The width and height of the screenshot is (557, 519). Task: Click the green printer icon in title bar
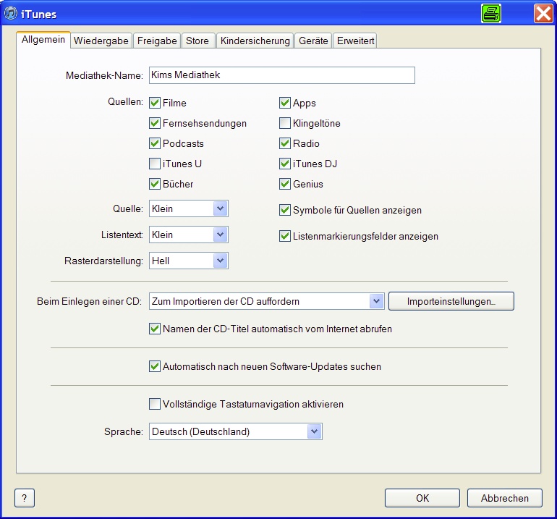491,13
